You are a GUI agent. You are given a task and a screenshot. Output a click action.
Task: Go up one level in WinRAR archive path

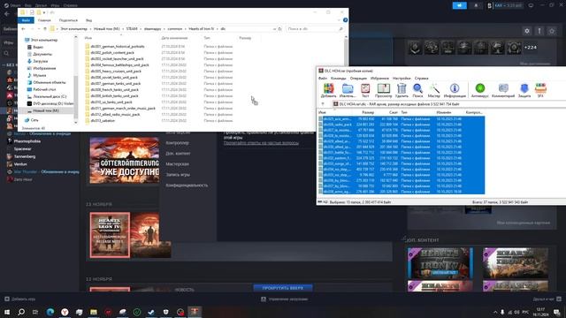tap(323, 104)
